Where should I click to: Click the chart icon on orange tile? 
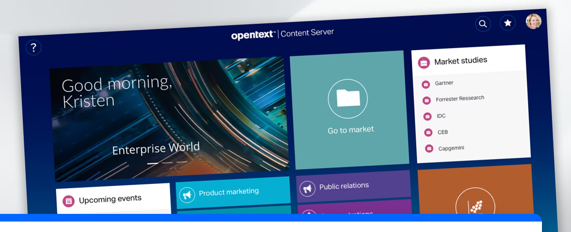[476, 206]
